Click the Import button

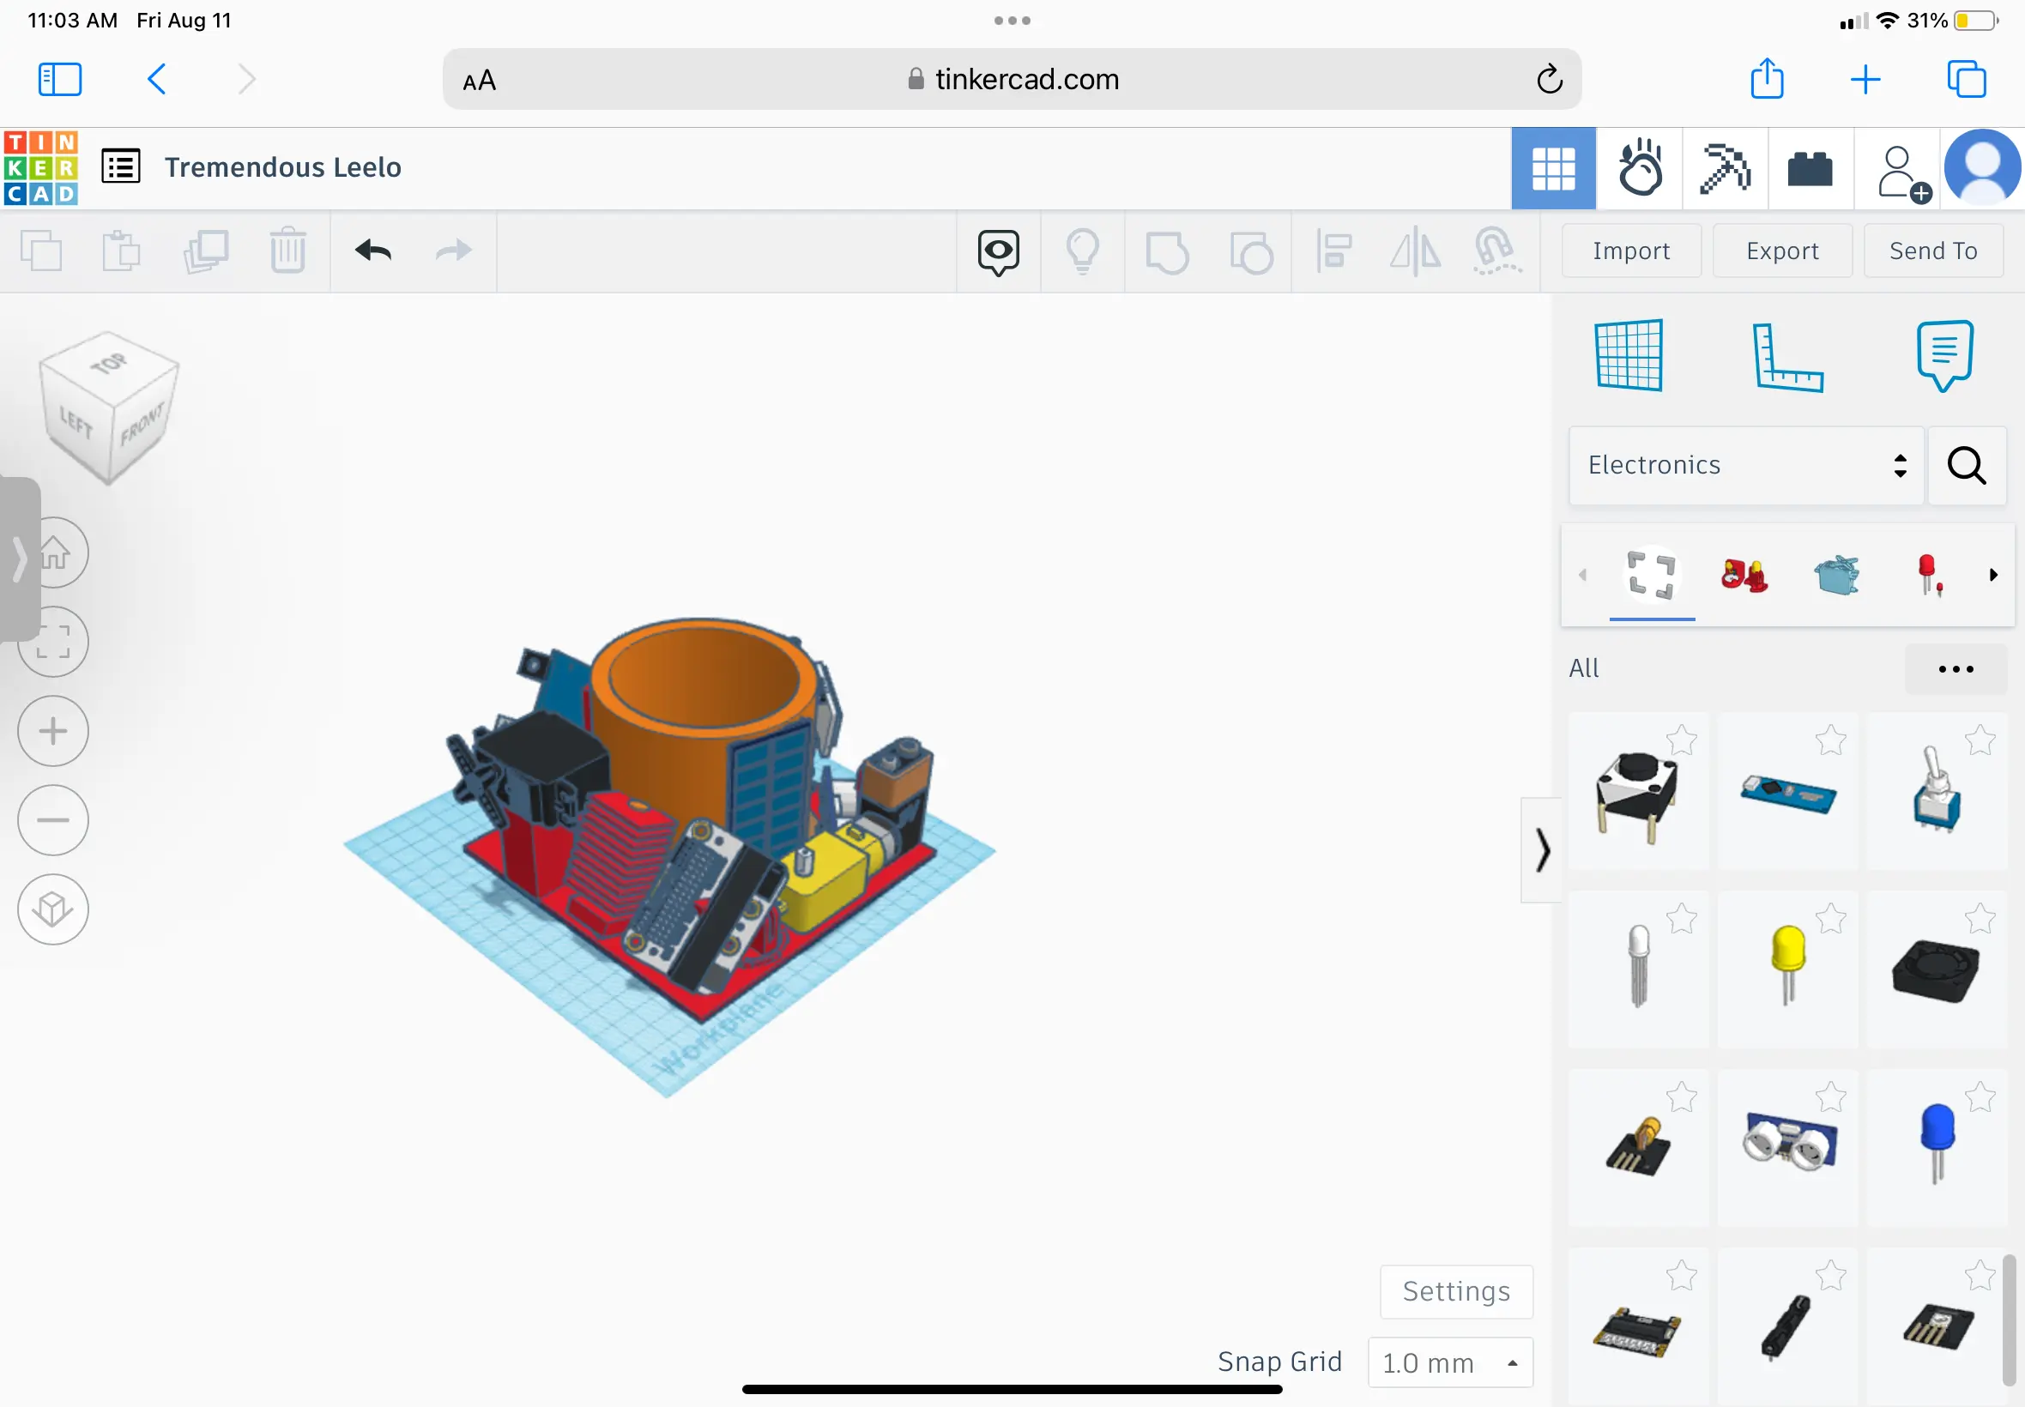pos(1629,251)
